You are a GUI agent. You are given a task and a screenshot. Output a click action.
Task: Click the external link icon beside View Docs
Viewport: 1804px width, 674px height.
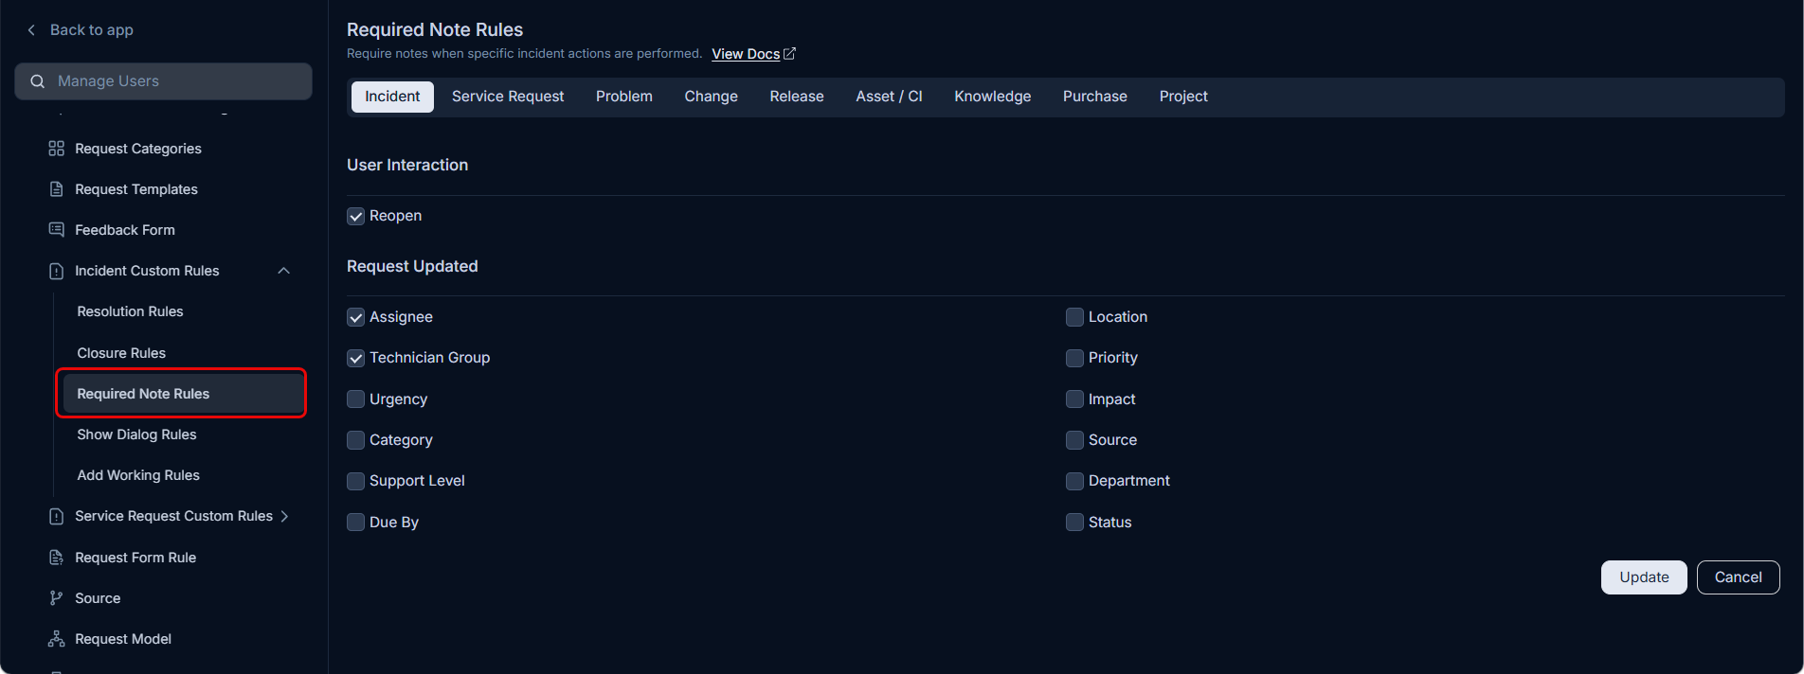(789, 54)
